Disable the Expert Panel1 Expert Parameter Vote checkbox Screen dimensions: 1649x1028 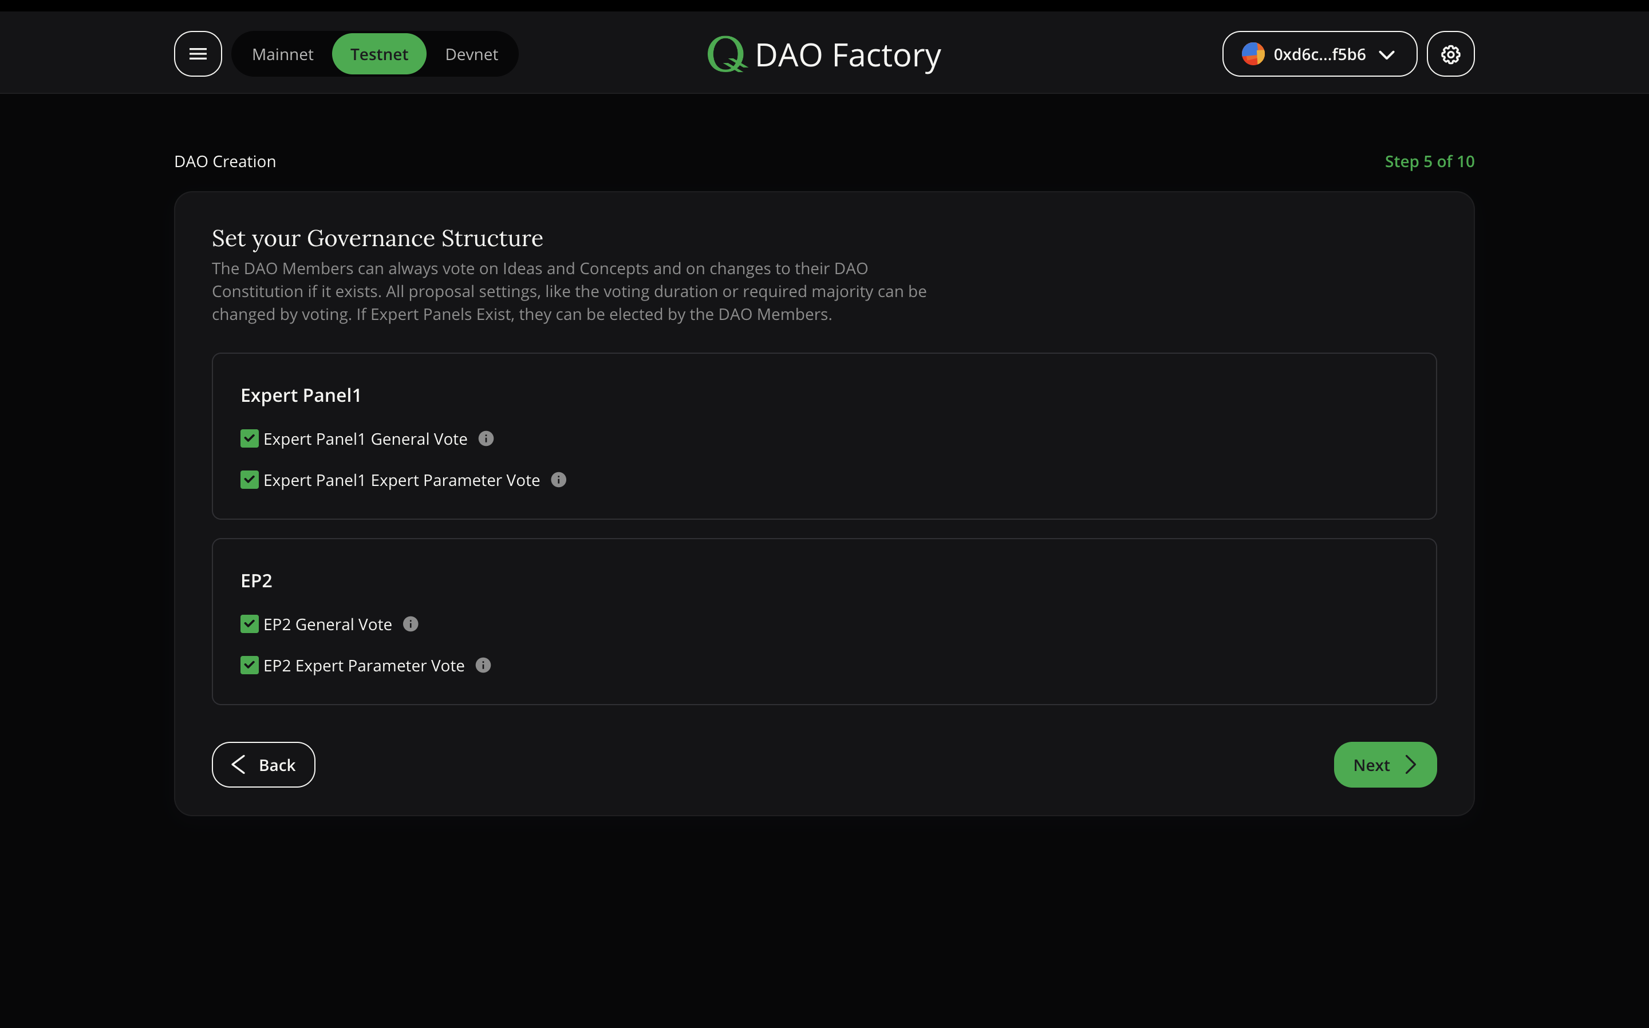[x=248, y=479]
